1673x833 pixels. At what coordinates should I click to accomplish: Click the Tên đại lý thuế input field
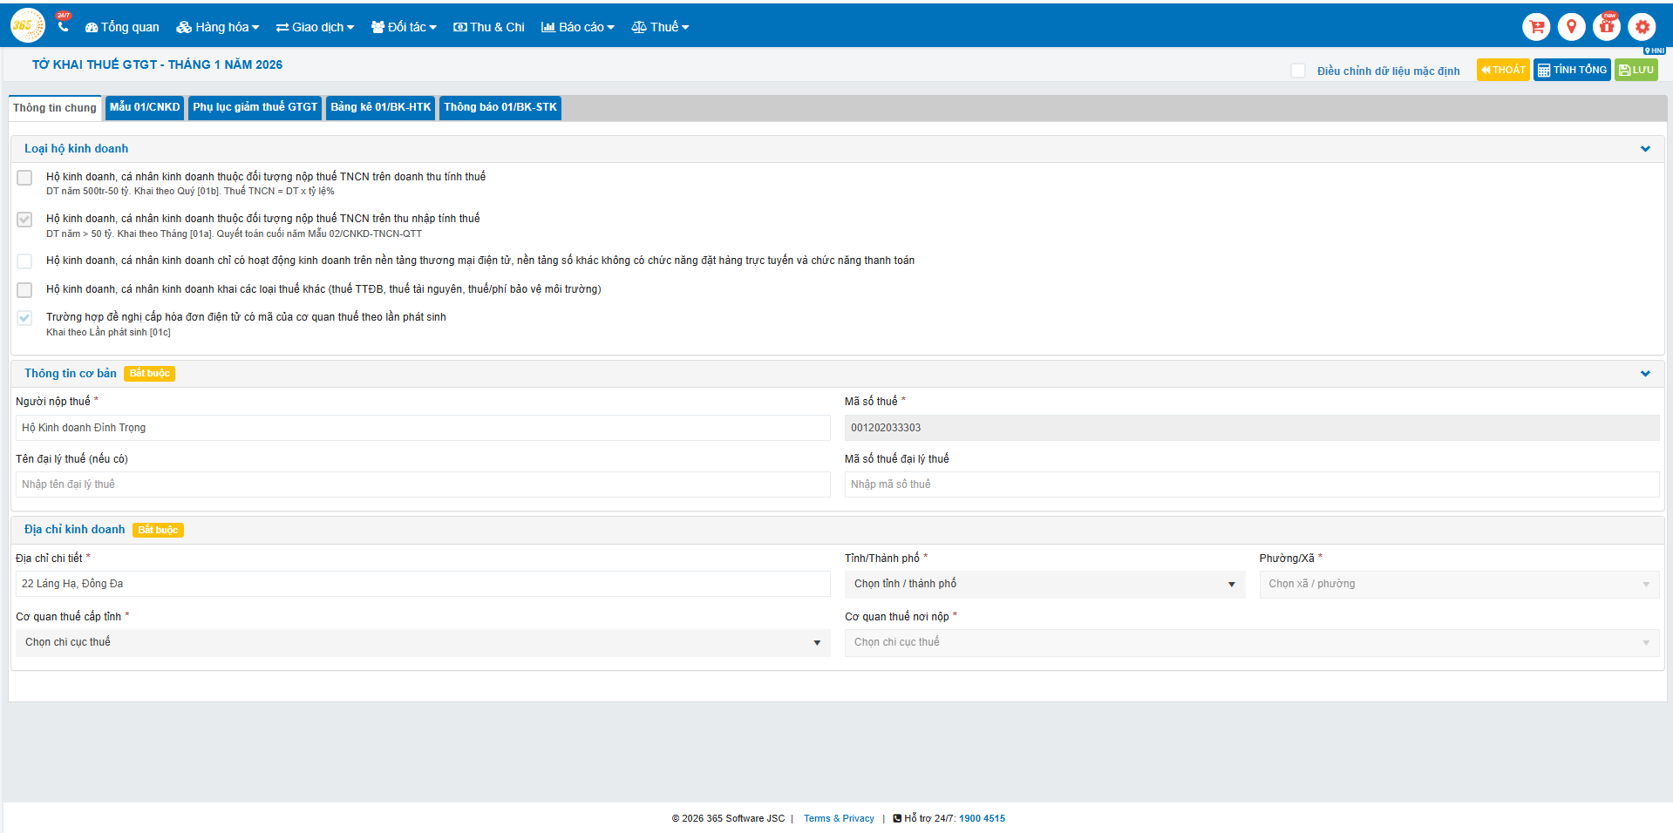point(422,484)
